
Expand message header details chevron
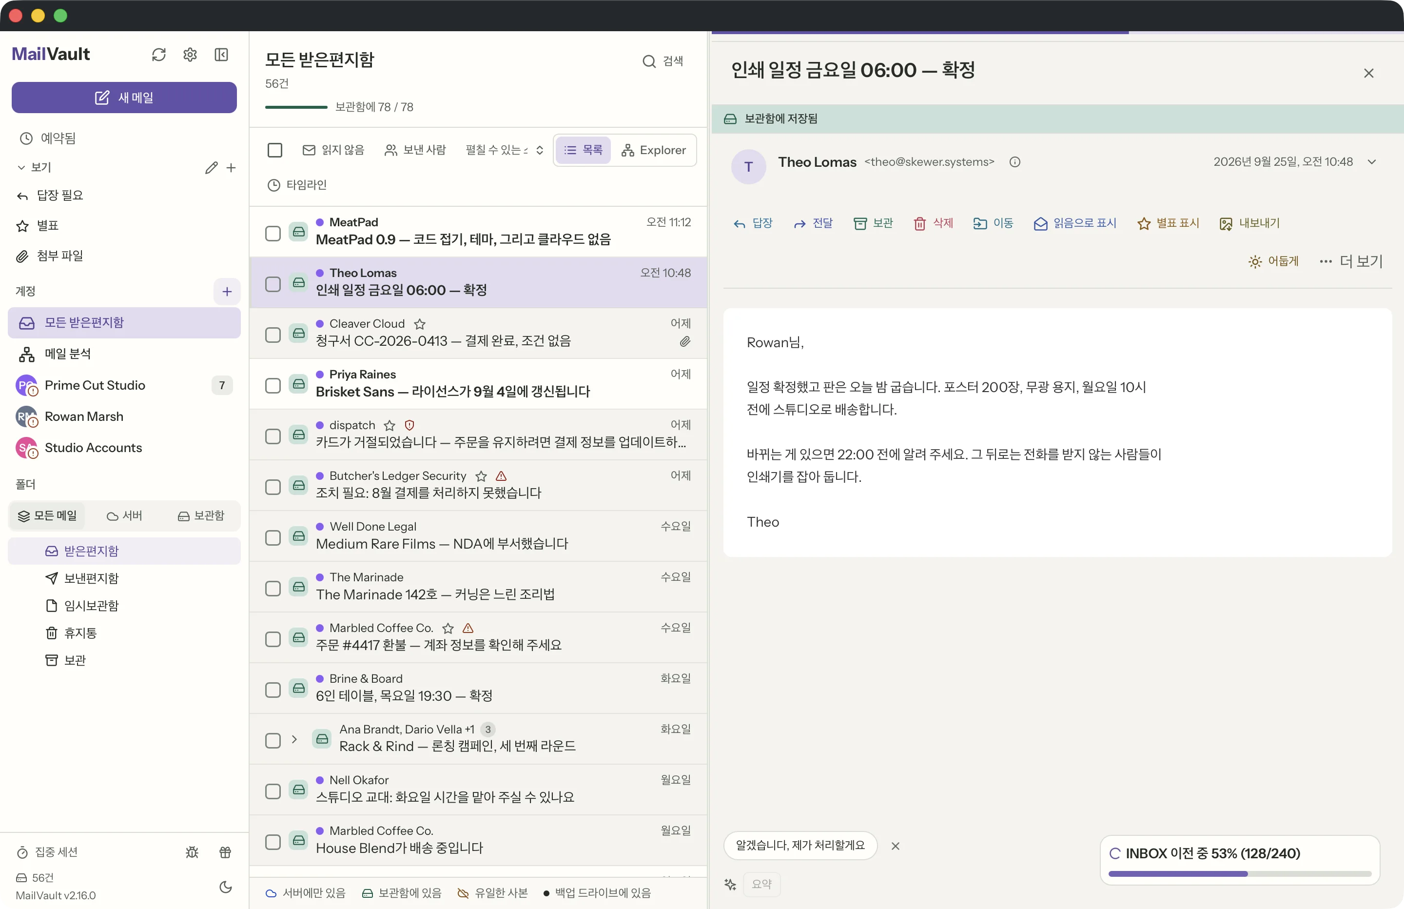(x=1371, y=162)
